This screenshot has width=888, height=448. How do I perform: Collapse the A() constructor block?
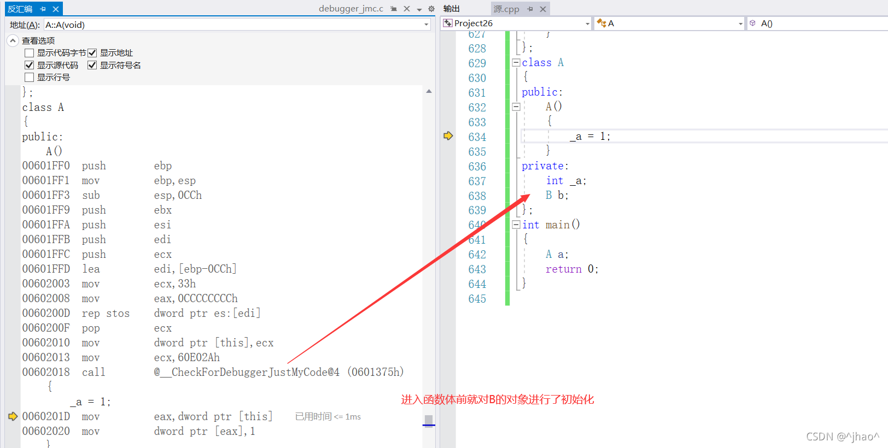[x=516, y=107]
